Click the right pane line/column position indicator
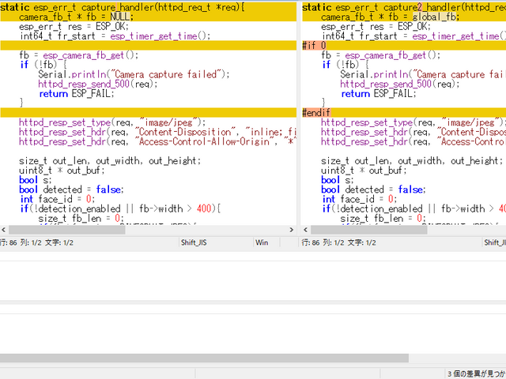This screenshot has height=379, width=506. pos(338,242)
